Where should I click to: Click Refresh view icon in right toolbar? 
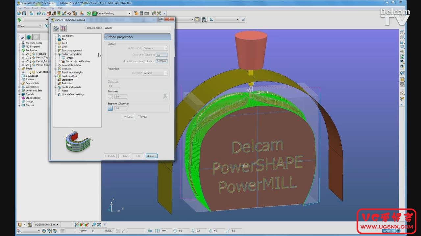(402, 56)
